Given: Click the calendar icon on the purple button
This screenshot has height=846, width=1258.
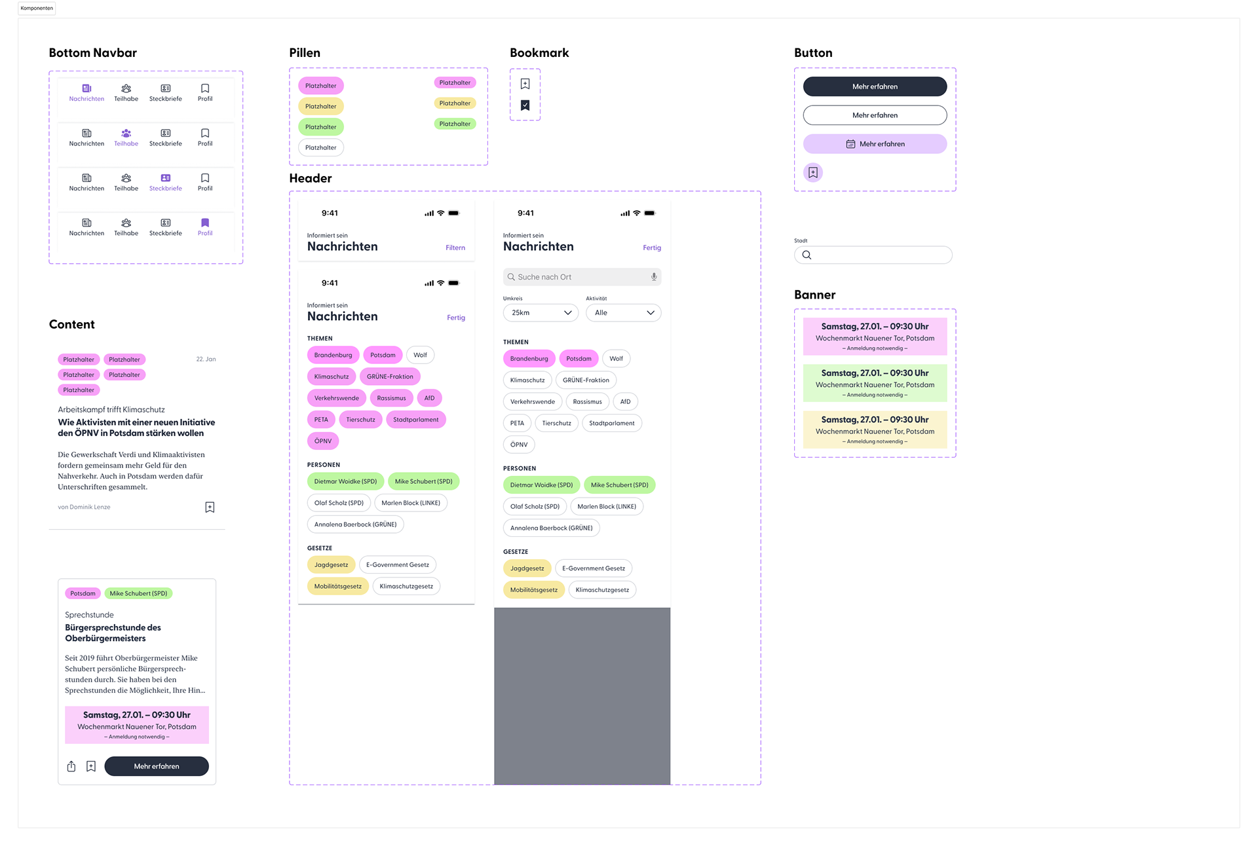Looking at the screenshot, I should pyautogui.click(x=850, y=144).
